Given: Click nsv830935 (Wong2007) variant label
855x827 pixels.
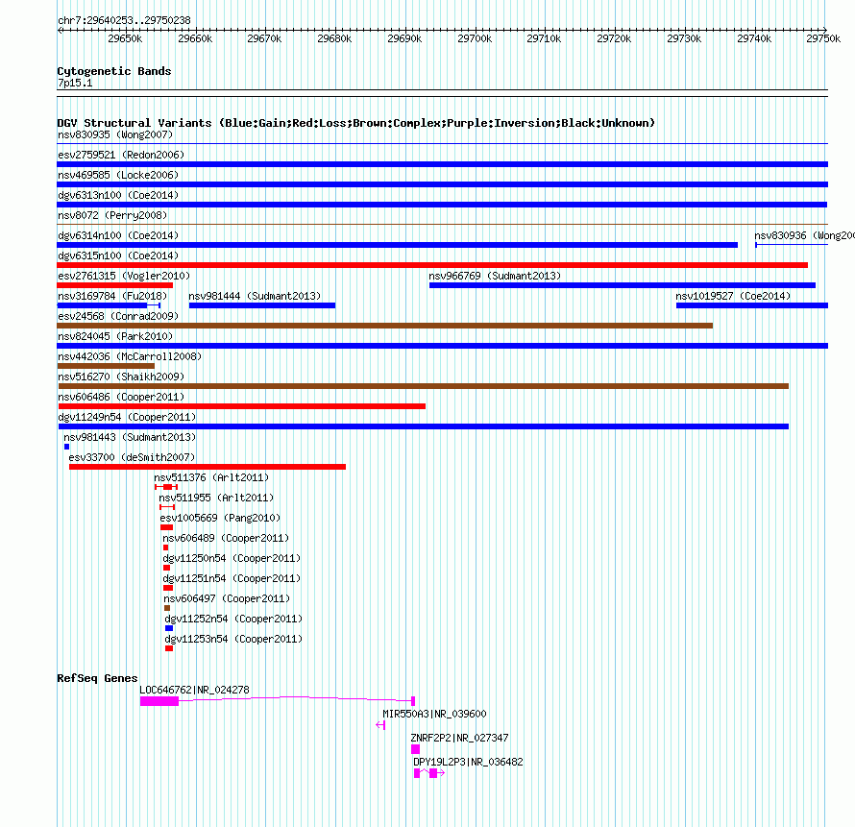Looking at the screenshot, I should point(115,134).
